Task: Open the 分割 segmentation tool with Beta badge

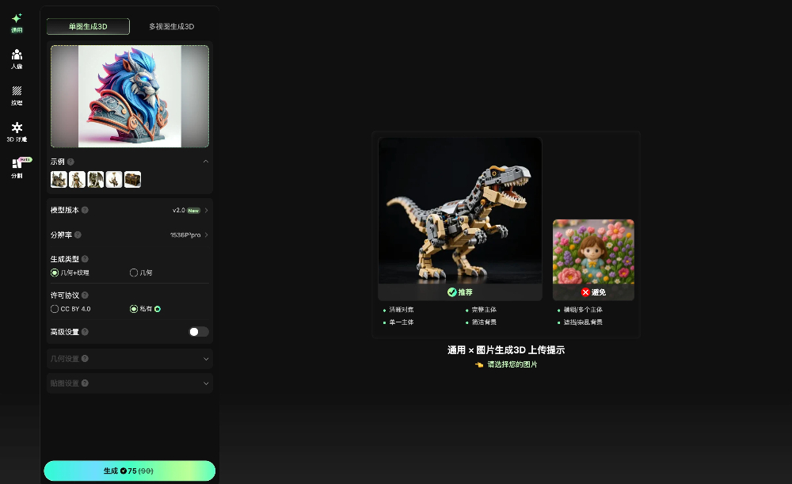Action: point(16,168)
